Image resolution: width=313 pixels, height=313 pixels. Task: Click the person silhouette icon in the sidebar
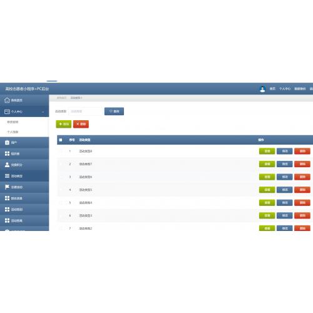tap(7, 165)
